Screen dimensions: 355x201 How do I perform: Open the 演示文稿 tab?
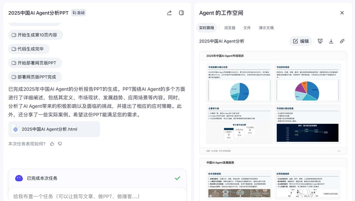(266, 28)
